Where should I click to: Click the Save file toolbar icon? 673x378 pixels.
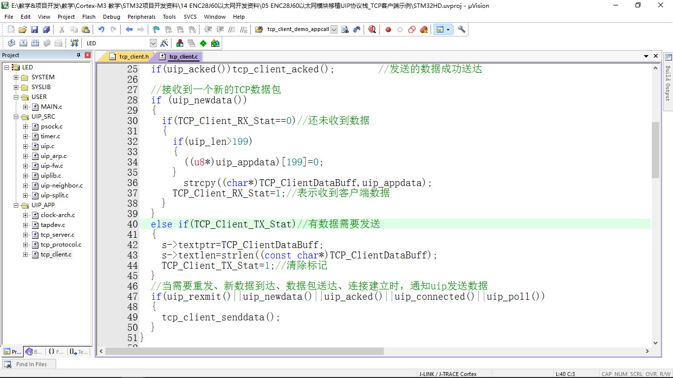pyautogui.click(x=34, y=30)
